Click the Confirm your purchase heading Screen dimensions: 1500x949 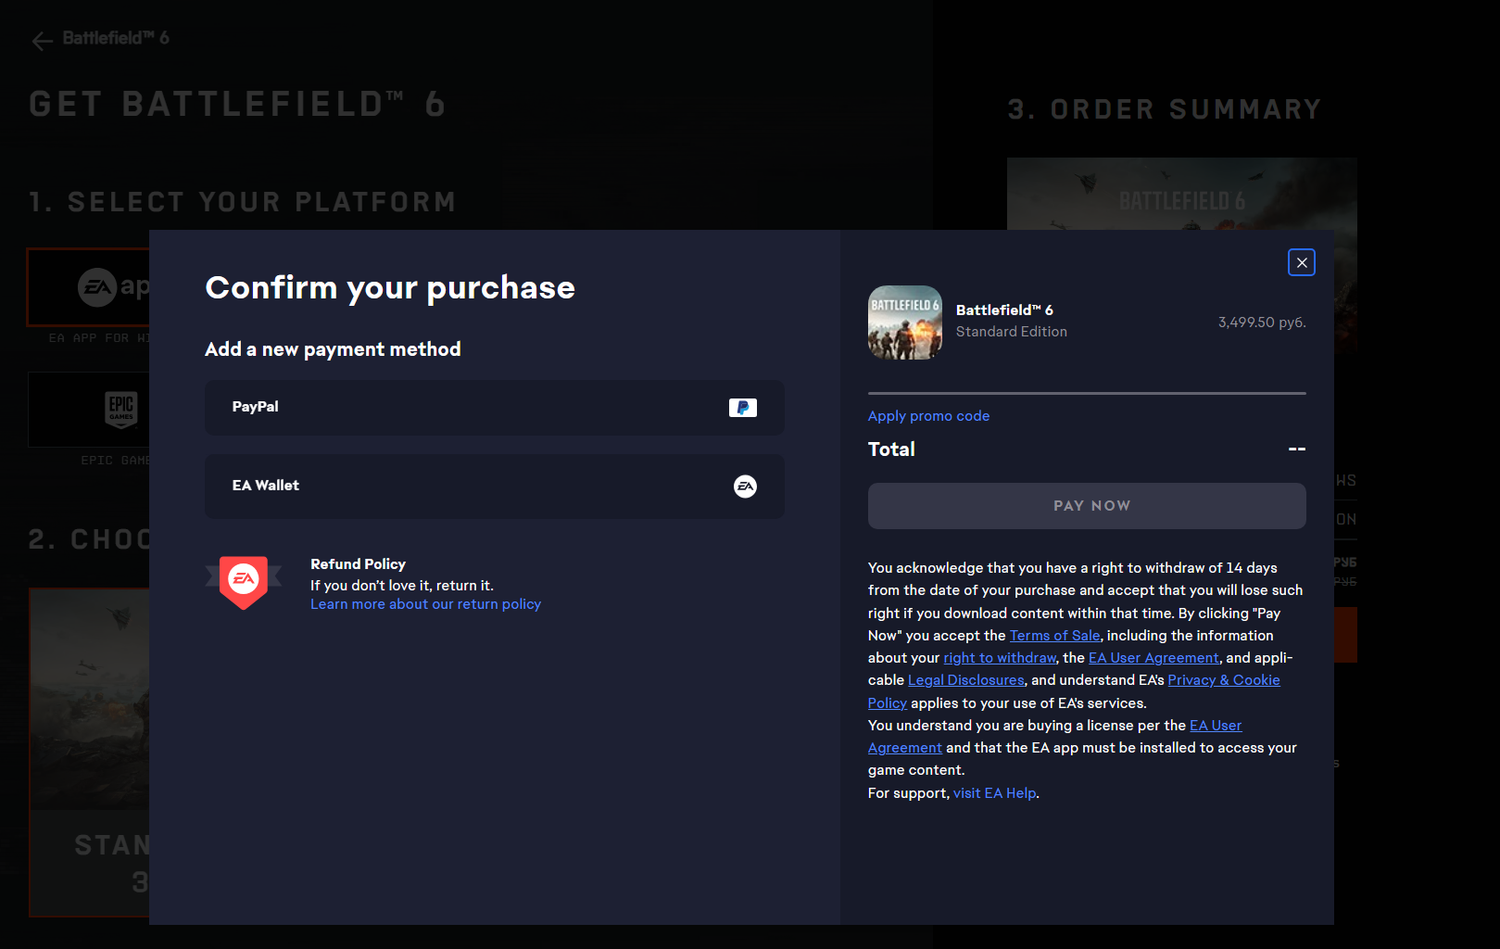(390, 288)
